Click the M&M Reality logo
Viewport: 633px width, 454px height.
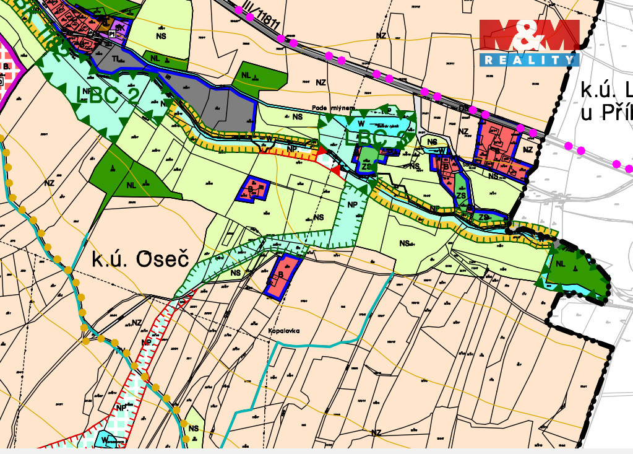coord(530,43)
